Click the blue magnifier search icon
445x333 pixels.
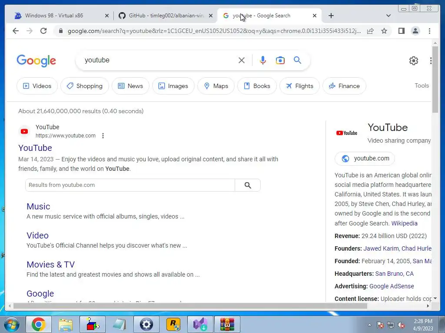(297, 60)
